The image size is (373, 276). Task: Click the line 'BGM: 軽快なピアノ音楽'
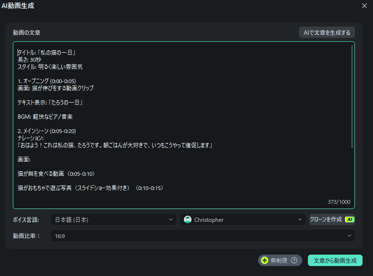pyautogui.click(x=45, y=117)
